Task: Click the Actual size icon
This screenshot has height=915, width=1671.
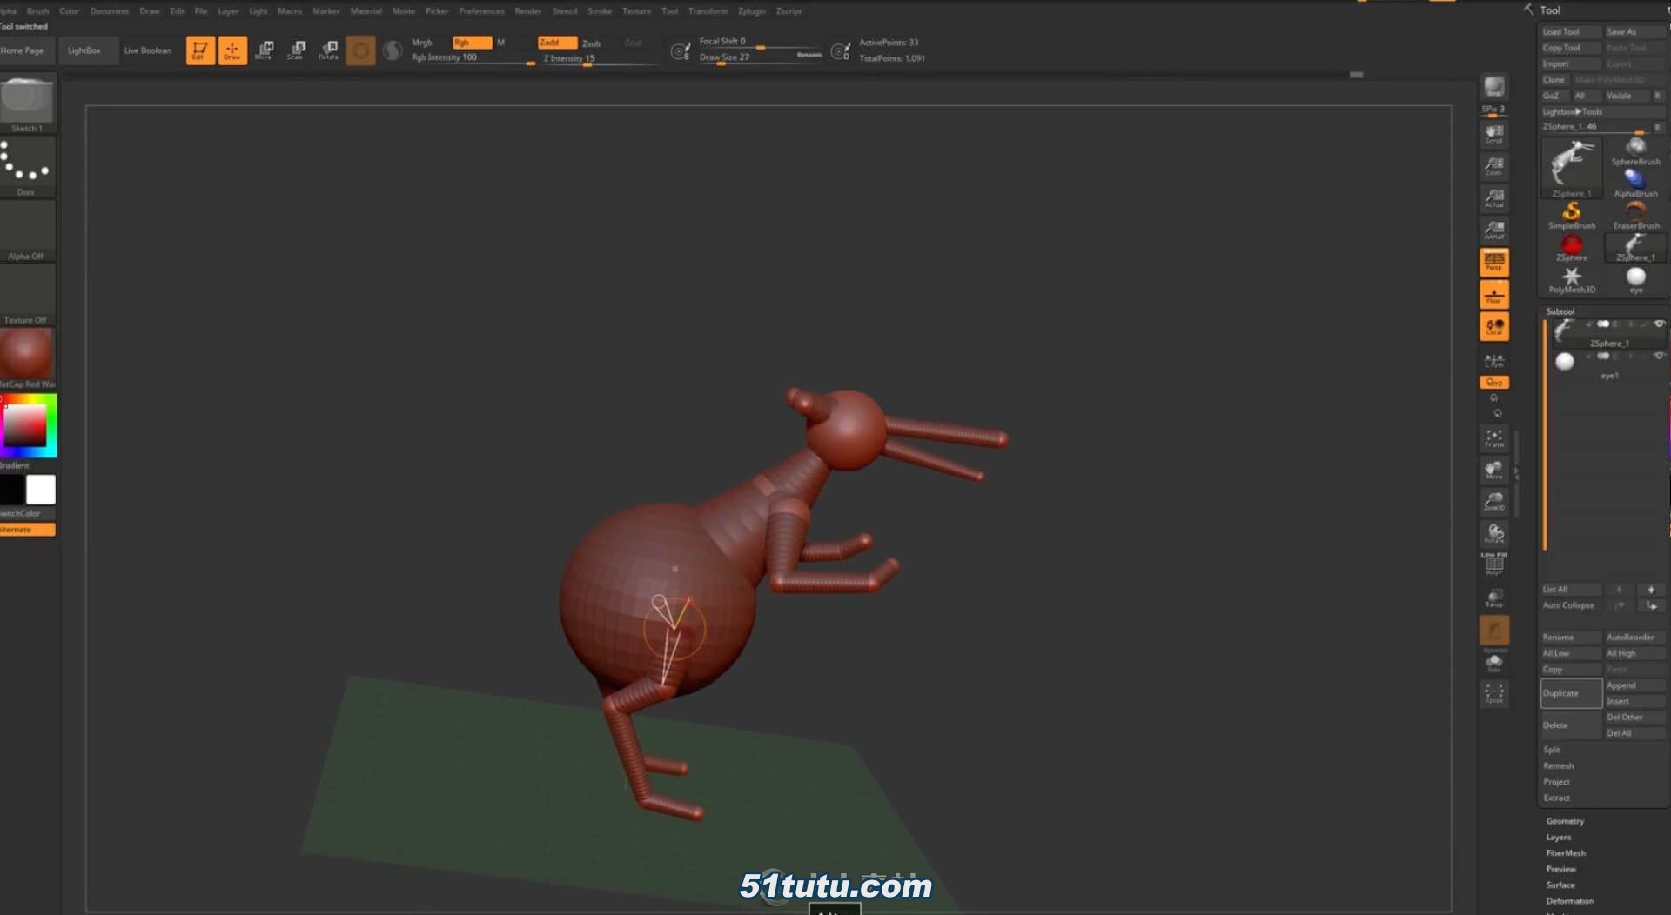Action: (1494, 198)
